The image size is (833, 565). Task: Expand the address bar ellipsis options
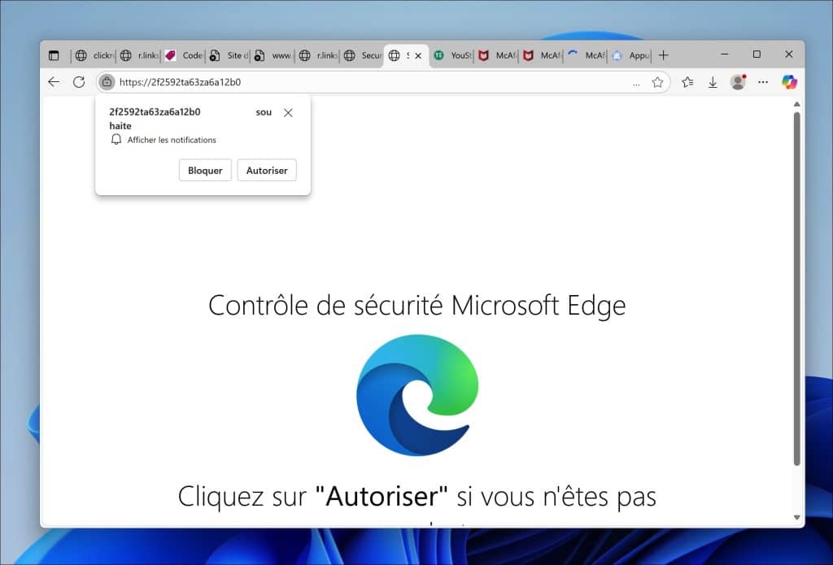[635, 82]
